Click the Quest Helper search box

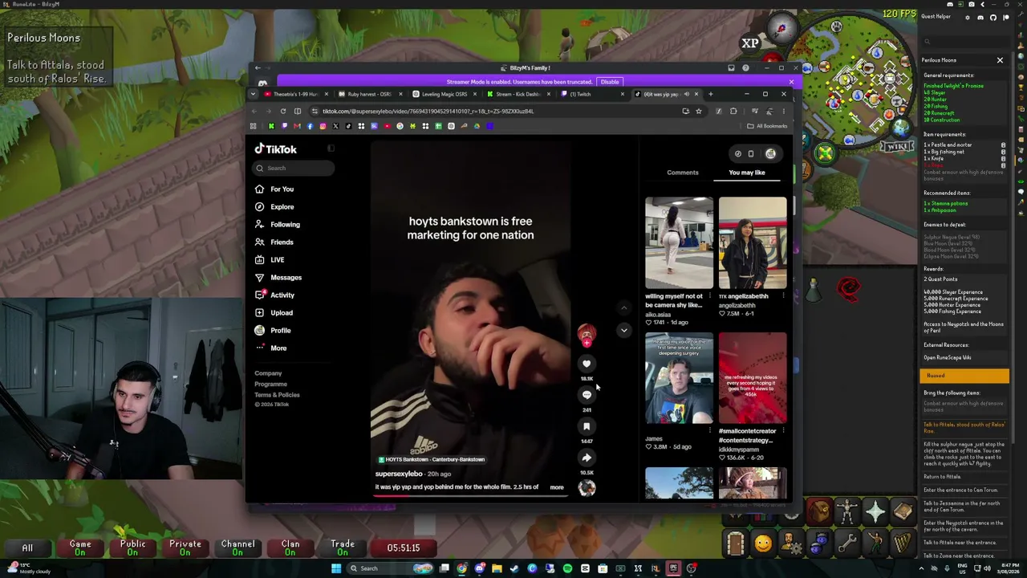click(x=966, y=42)
